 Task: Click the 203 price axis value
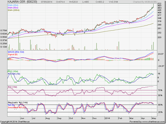pyautogui.click(x=159, y=38)
